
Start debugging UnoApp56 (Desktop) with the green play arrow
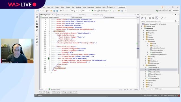[92, 11]
